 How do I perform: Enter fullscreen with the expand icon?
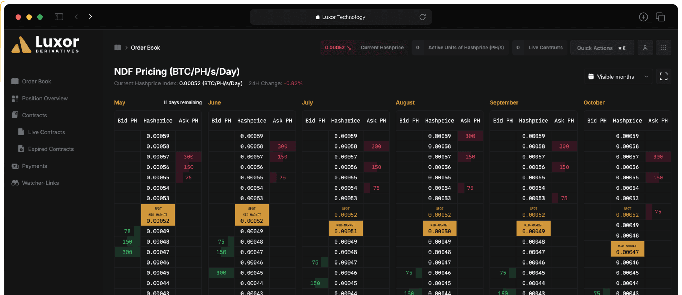click(x=664, y=77)
